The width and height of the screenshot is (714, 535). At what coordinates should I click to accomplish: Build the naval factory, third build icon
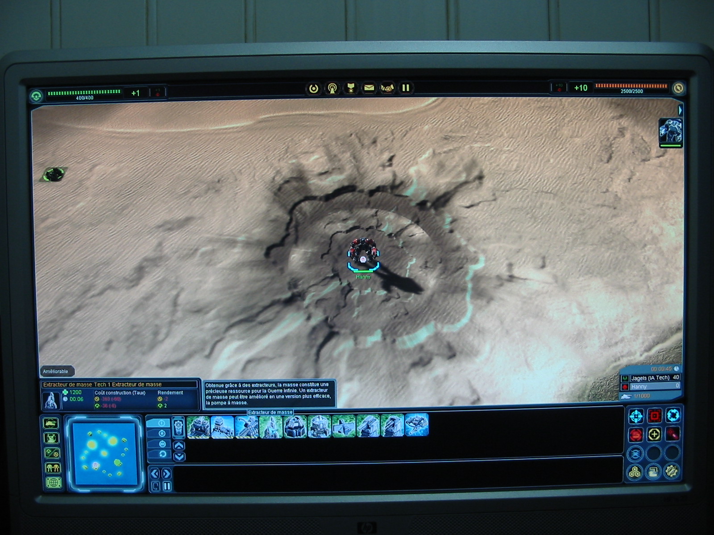point(246,427)
